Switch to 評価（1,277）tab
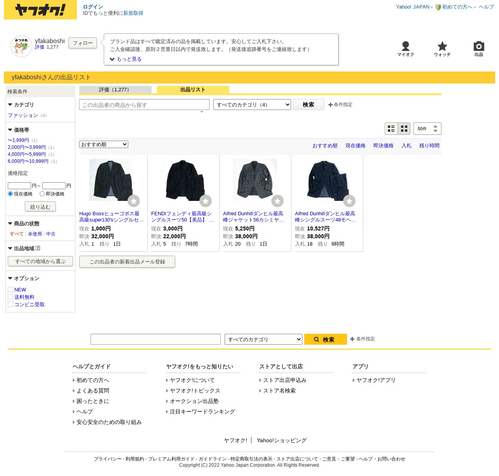The image size is (499, 476). [115, 90]
